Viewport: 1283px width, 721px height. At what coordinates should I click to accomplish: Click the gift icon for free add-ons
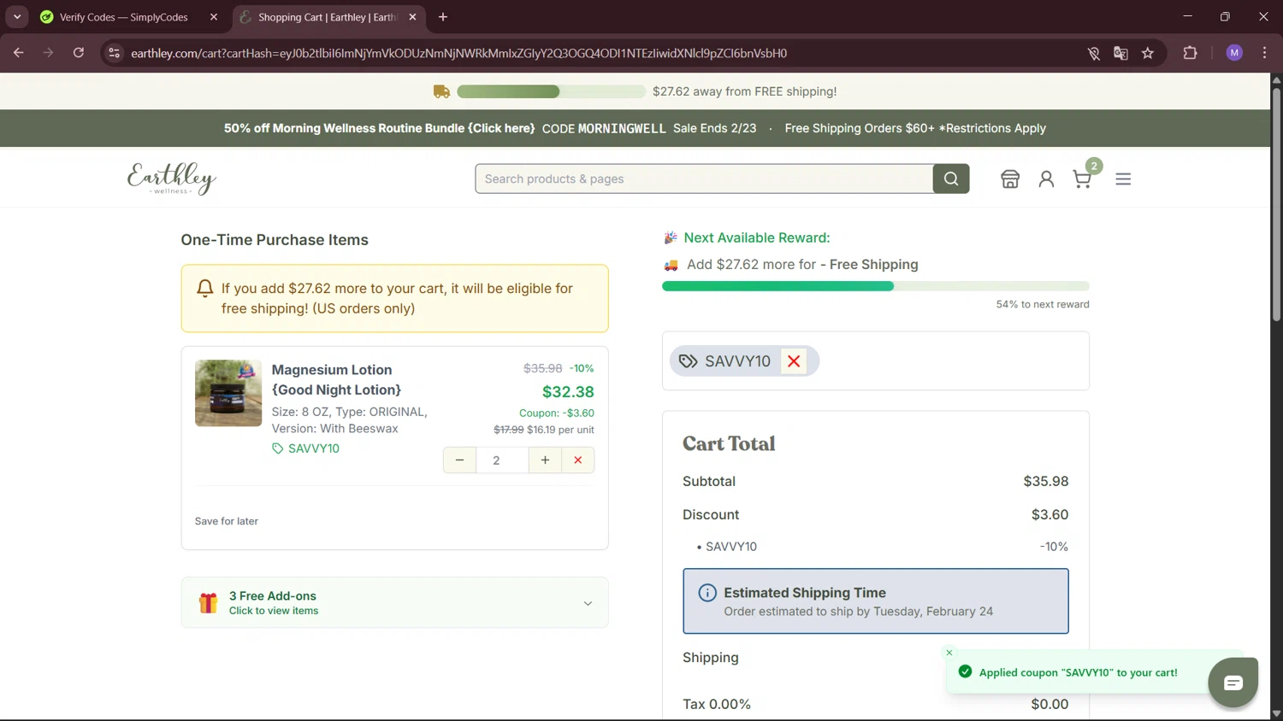point(208,603)
